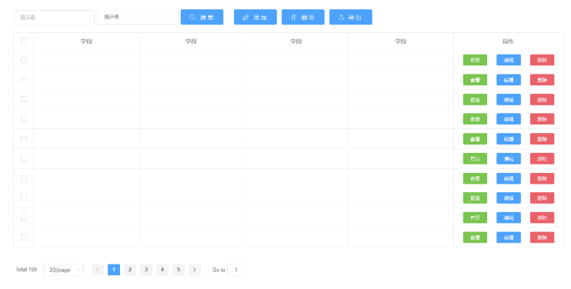Click green 查看 button in the fifth row
Image resolution: width=571 pixels, height=289 pixels.
(x=475, y=139)
